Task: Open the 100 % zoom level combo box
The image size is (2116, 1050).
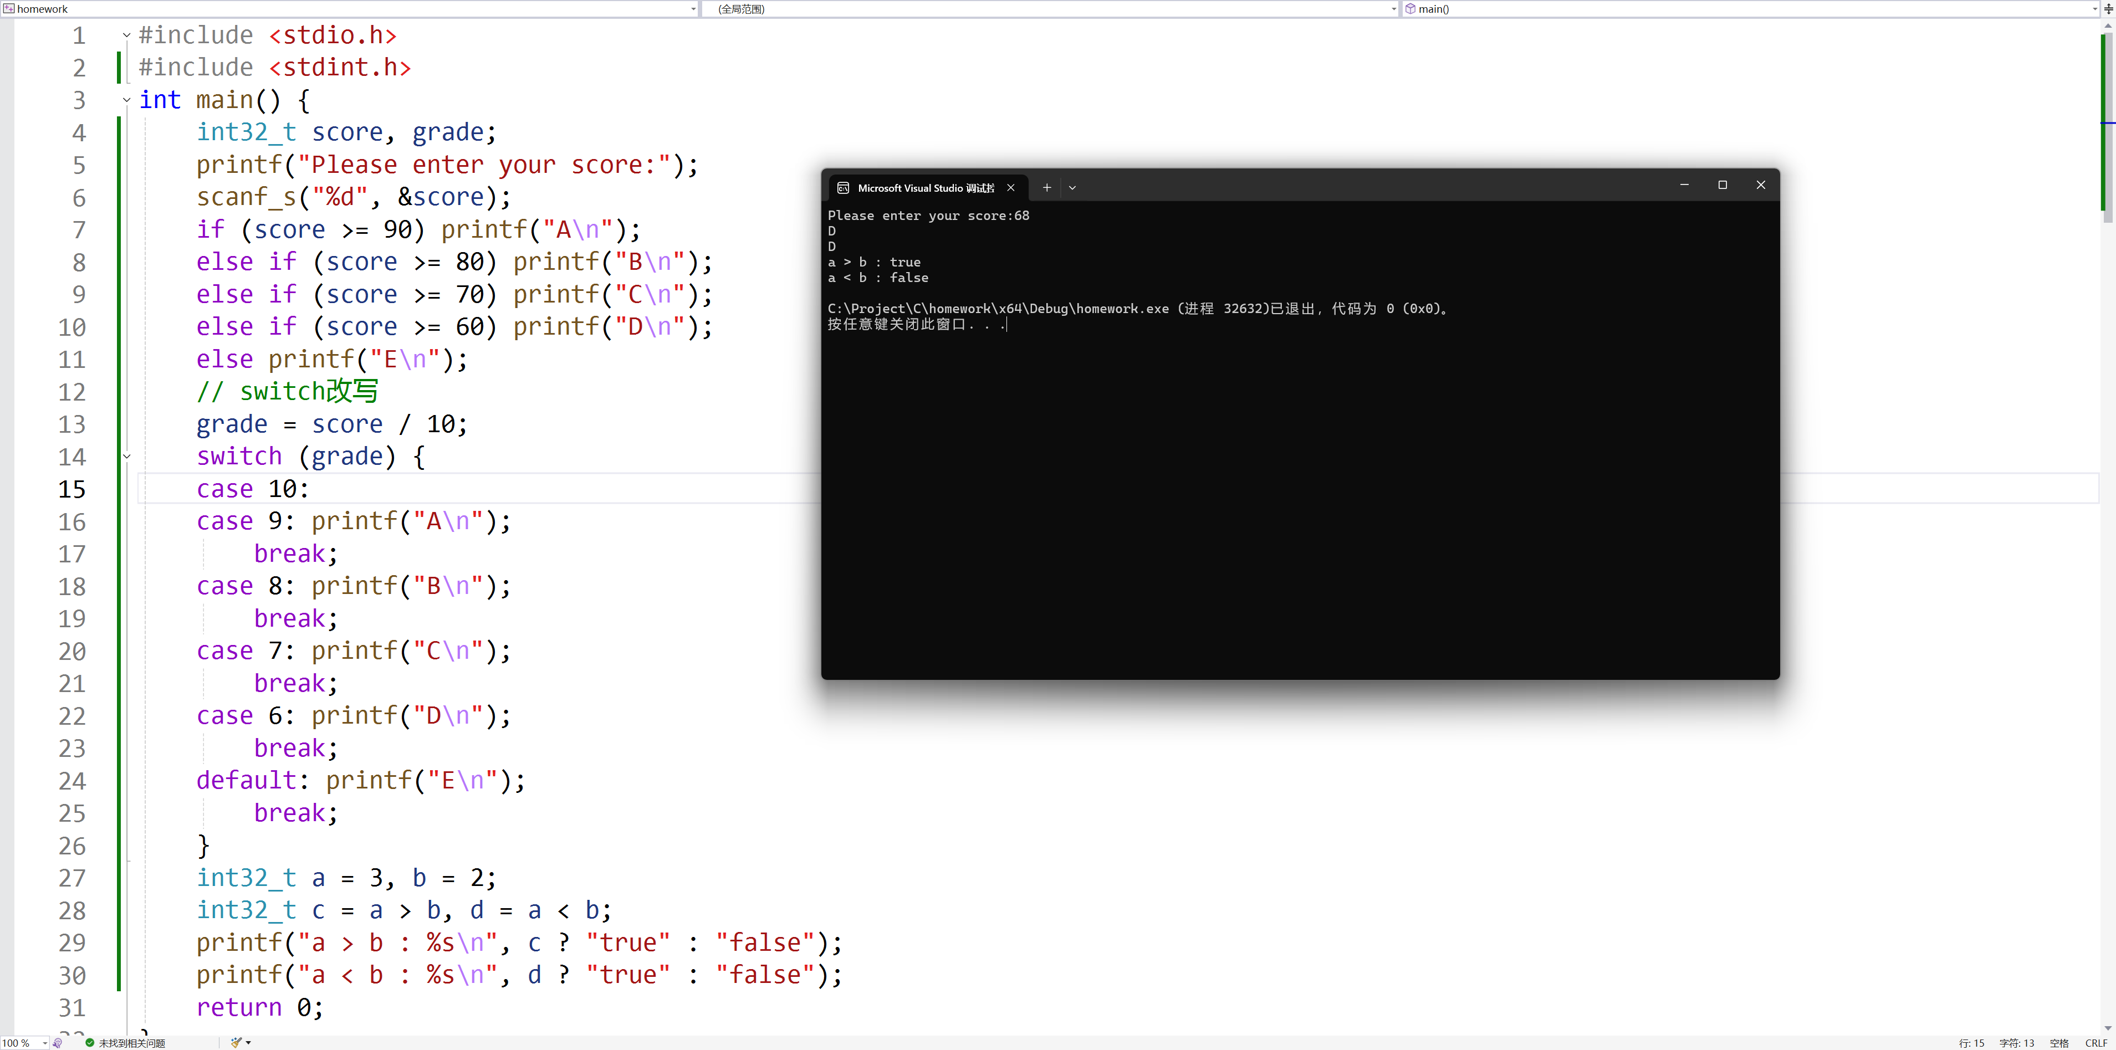Action: (x=44, y=1043)
